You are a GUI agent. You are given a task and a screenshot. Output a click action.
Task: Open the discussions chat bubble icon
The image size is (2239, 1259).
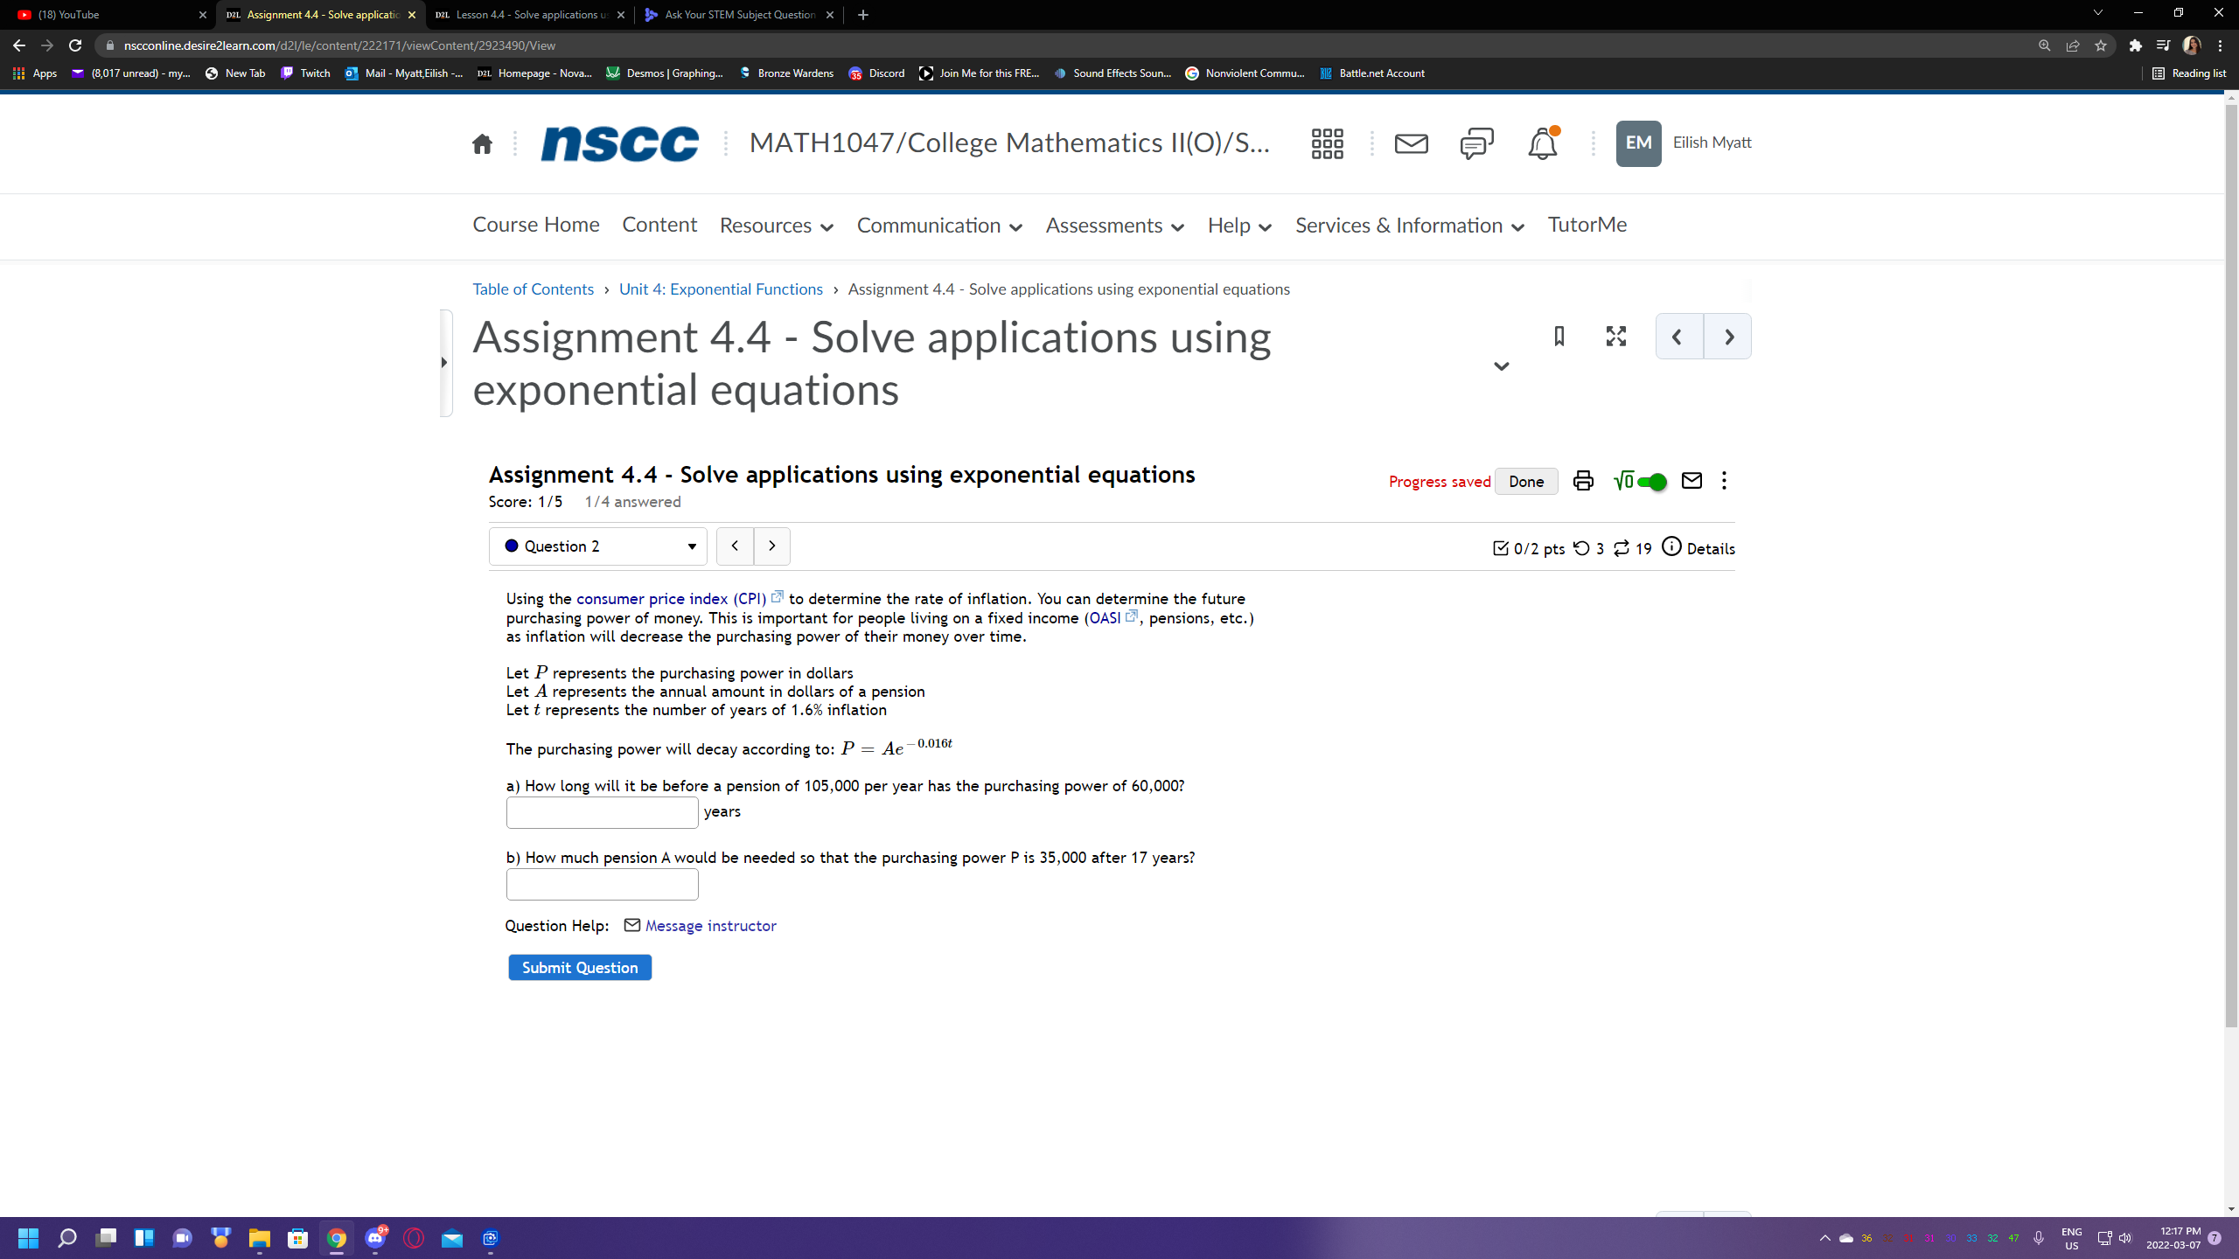[1476, 143]
